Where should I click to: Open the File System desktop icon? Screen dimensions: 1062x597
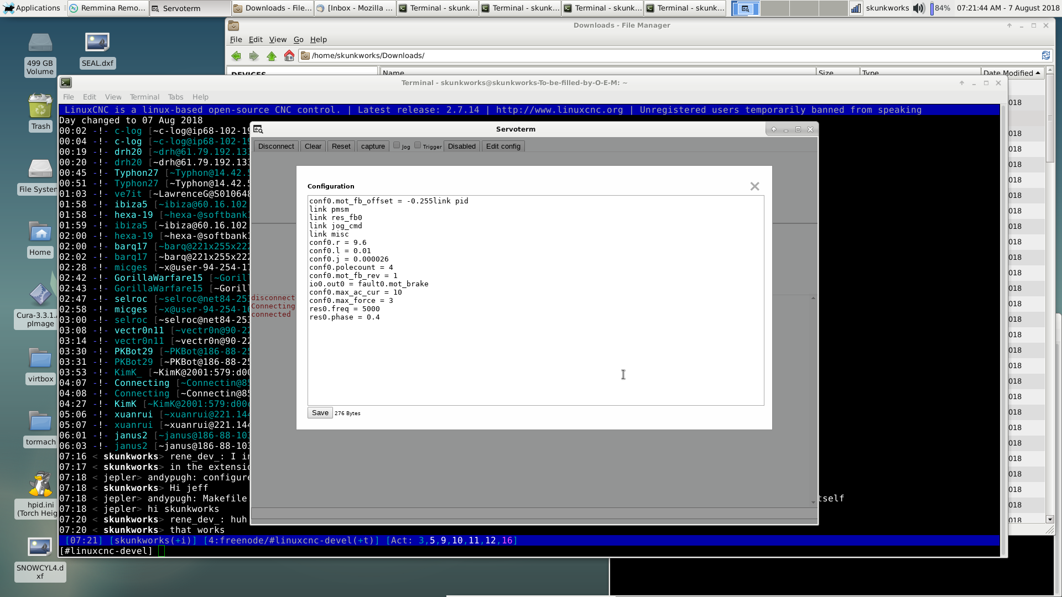(38, 176)
